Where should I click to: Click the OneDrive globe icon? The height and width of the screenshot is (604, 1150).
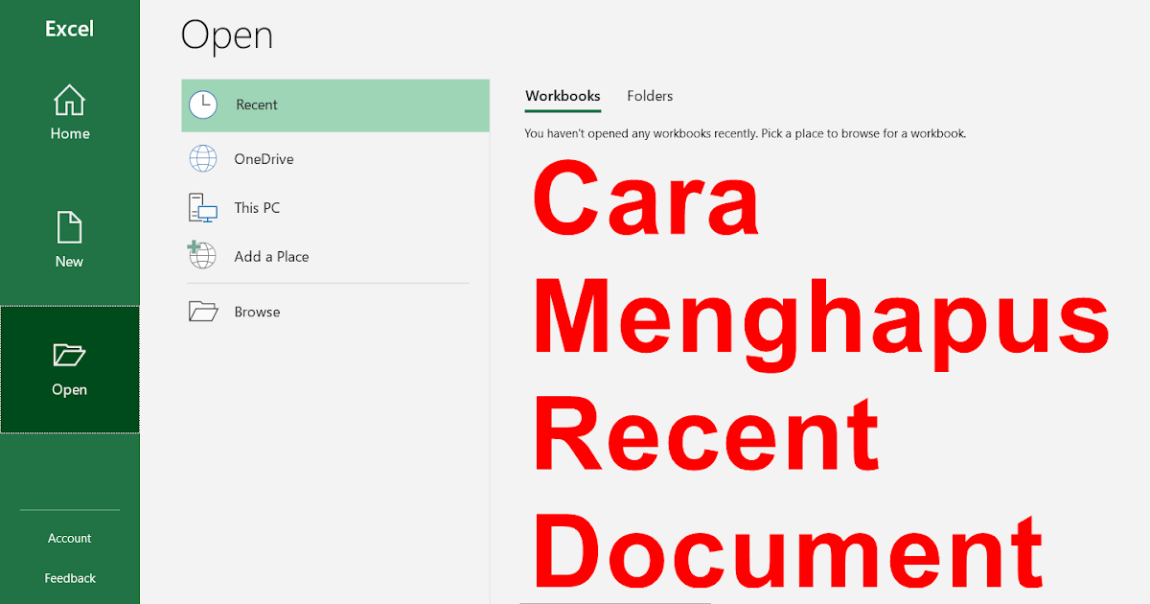coord(203,158)
